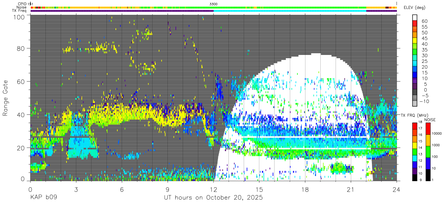This screenshot has width=446, height=205.
Task: Click NOISE black swatch between 1 and 10
Action: [428, 175]
